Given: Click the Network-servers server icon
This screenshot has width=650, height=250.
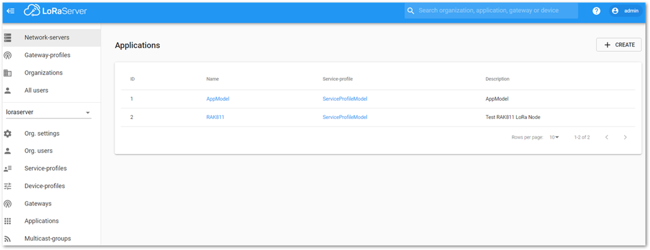Looking at the screenshot, I should coord(8,38).
